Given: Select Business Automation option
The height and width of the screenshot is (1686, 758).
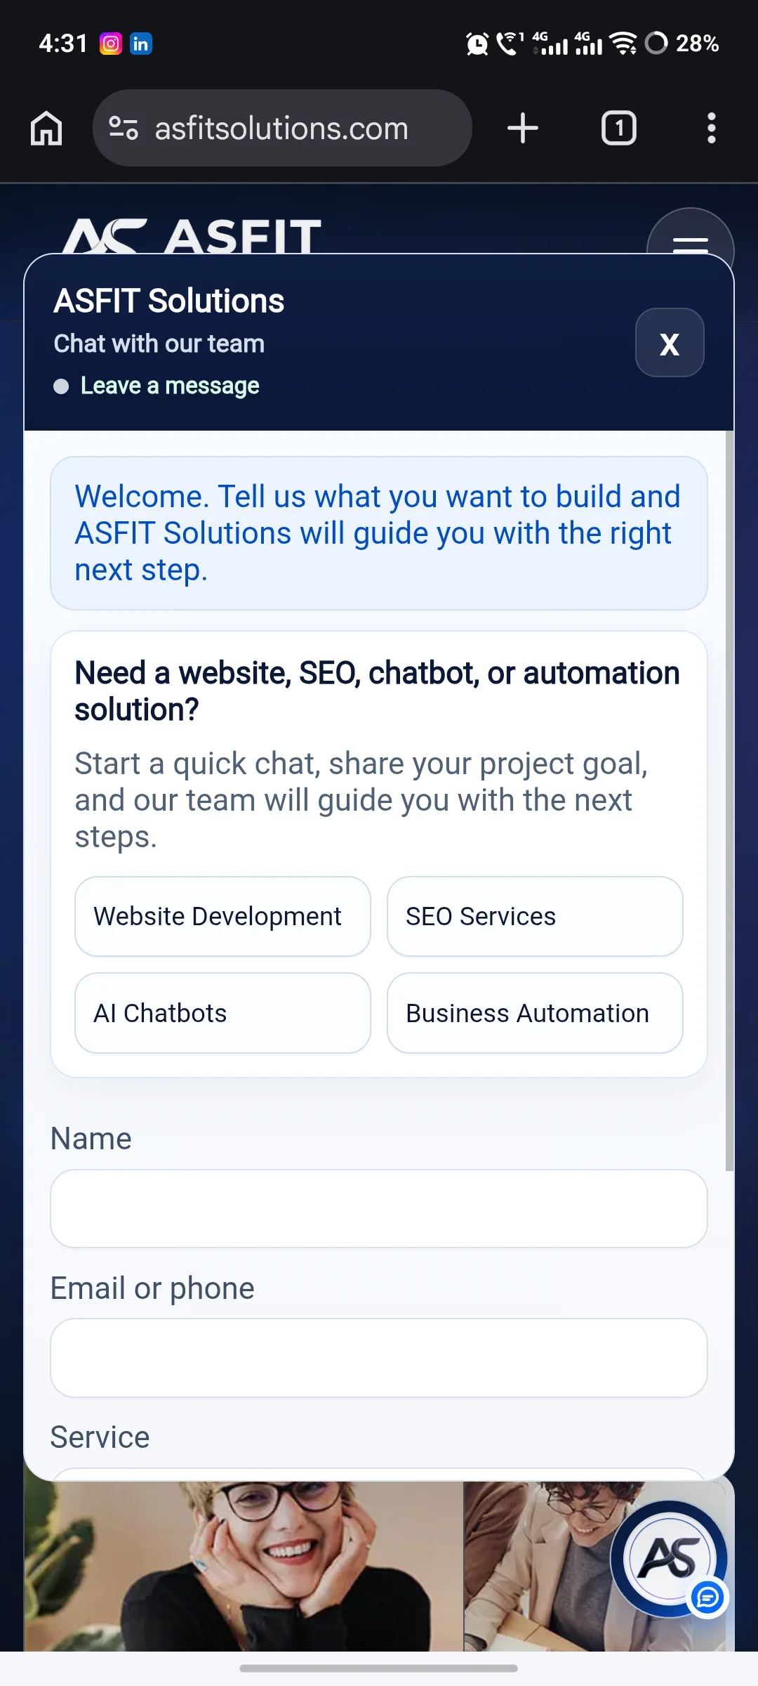Looking at the screenshot, I should pos(535,1013).
